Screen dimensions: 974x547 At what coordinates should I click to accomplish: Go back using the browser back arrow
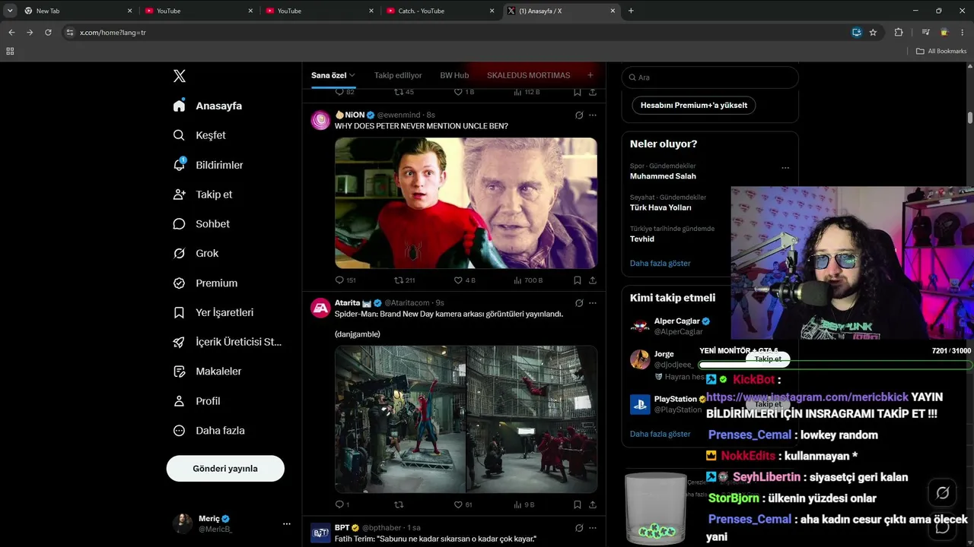tap(11, 32)
